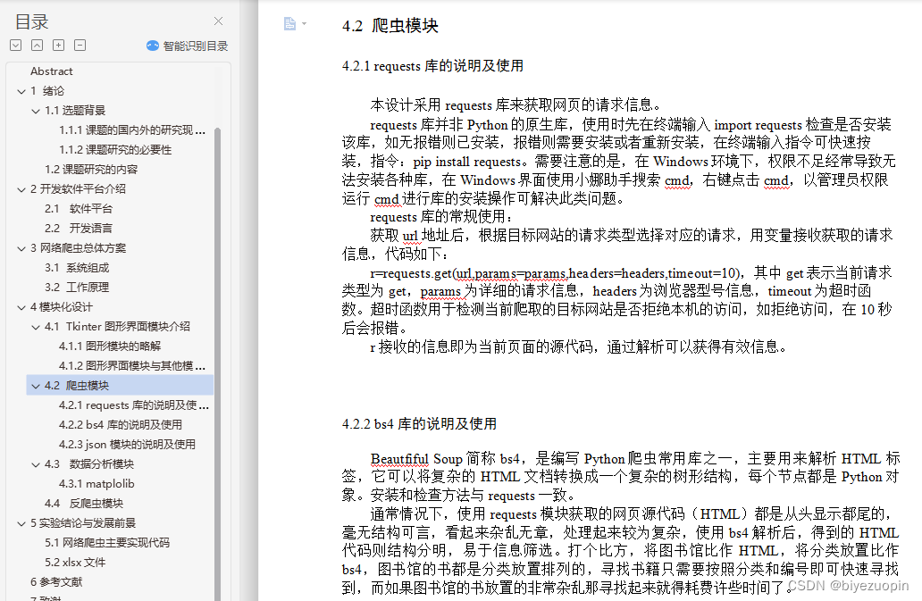The height and width of the screenshot is (601, 922).
Task: Go to 5 实验结论与发展前景 heading
Action: tap(83, 523)
